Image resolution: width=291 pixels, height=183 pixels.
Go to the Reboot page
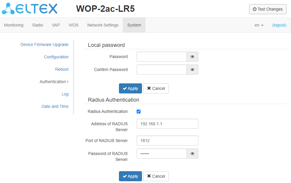click(62, 69)
